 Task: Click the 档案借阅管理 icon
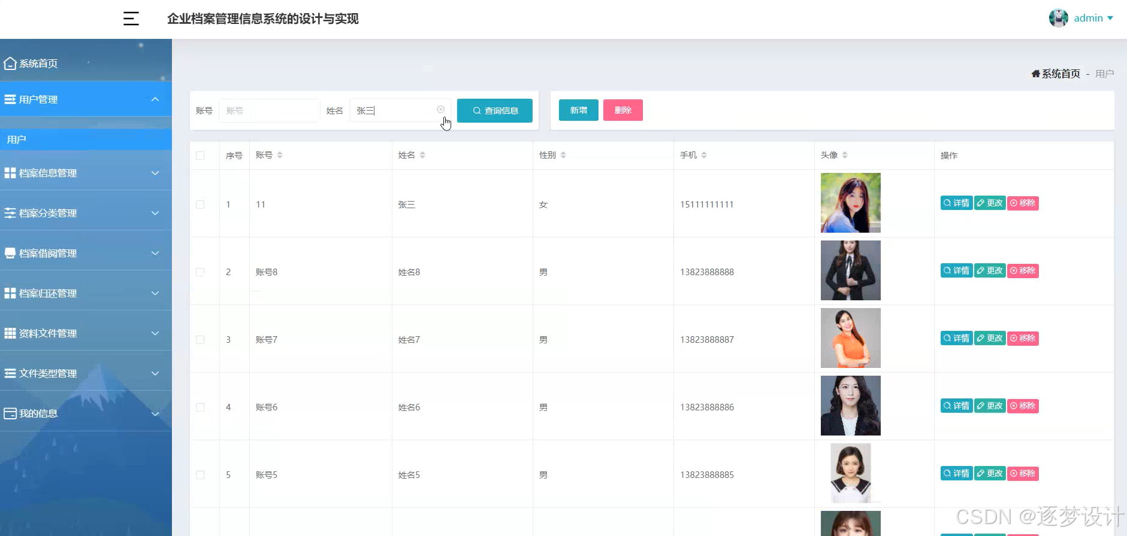tap(10, 253)
